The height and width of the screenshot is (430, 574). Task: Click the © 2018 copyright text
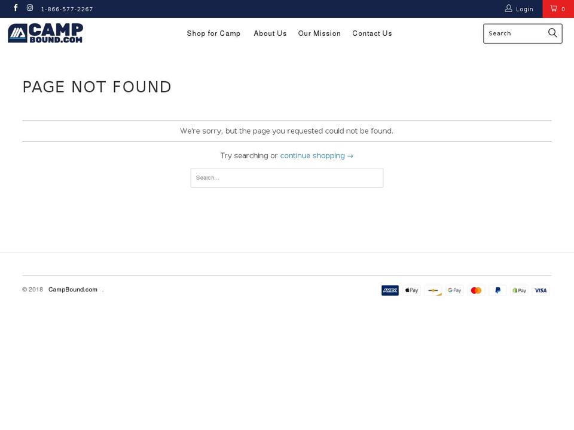(32, 290)
